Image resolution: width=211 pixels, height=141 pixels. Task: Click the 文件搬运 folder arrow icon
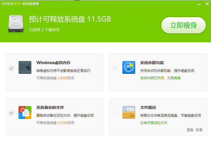coord(129,112)
